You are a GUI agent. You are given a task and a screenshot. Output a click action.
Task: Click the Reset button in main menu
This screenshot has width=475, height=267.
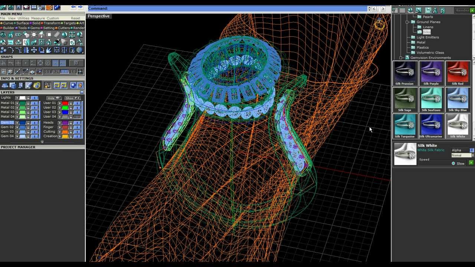tap(75, 18)
